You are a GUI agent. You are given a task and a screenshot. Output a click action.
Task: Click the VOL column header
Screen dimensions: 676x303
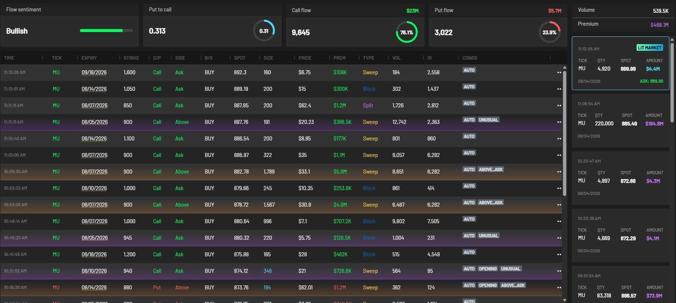point(397,58)
